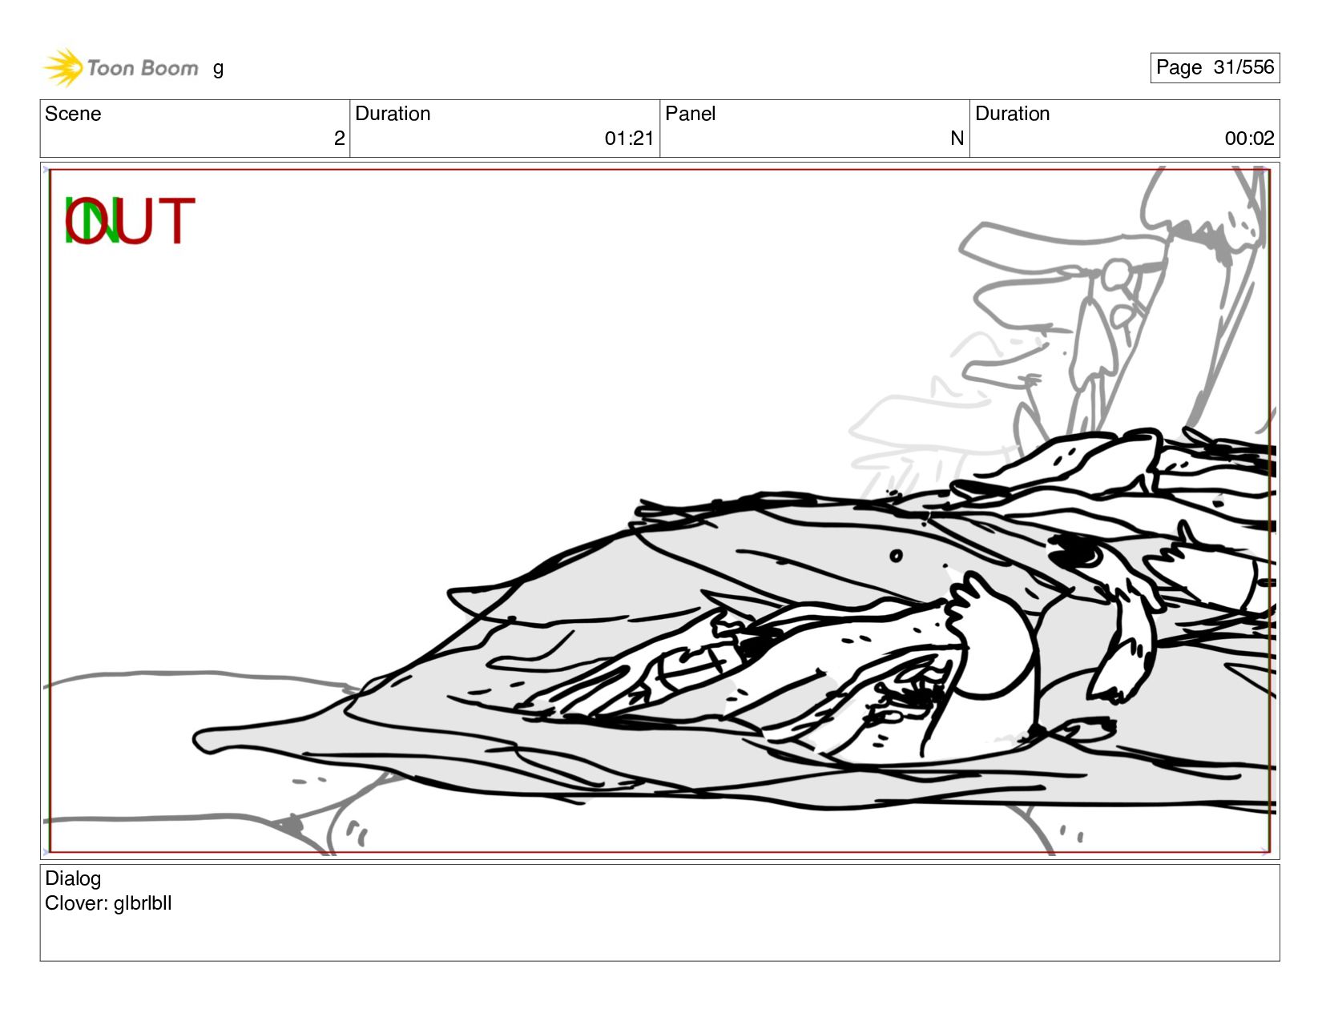Click the letter 'g' beside the logo
The image size is (1322, 1021).
218,69
